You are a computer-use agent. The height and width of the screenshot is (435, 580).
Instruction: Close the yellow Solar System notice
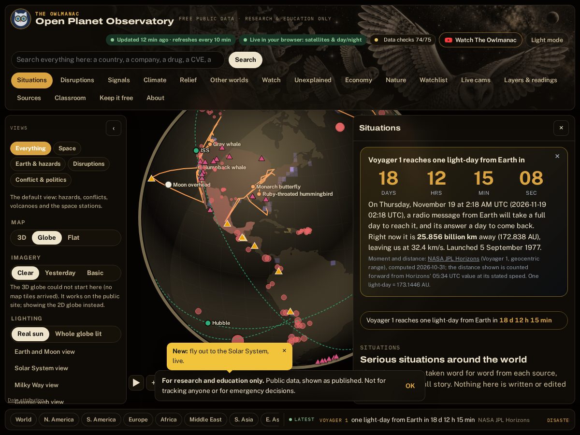(x=284, y=351)
